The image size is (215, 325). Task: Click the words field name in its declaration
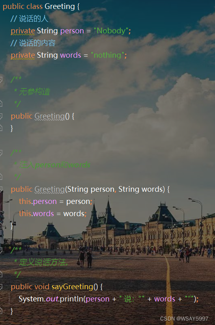pos(71,55)
